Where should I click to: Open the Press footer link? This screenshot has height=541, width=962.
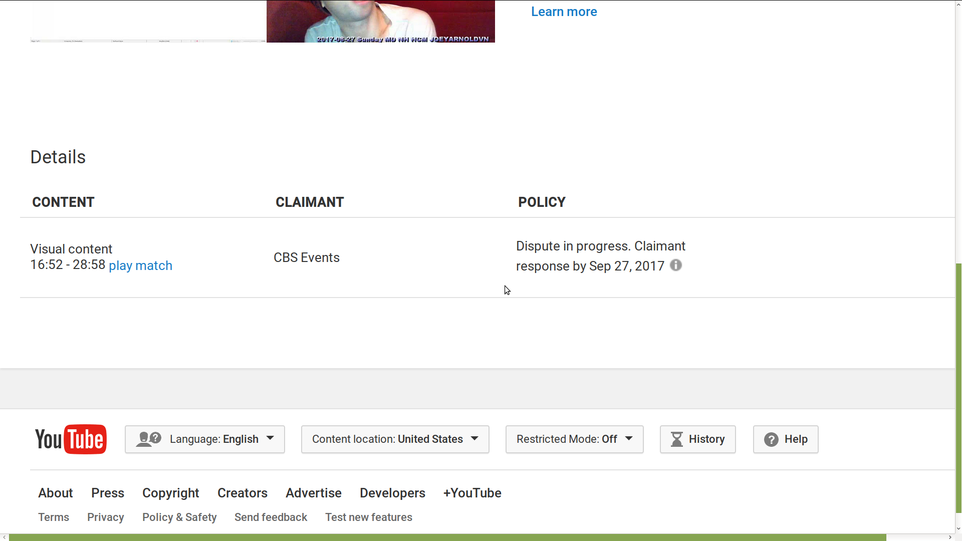[x=108, y=493]
